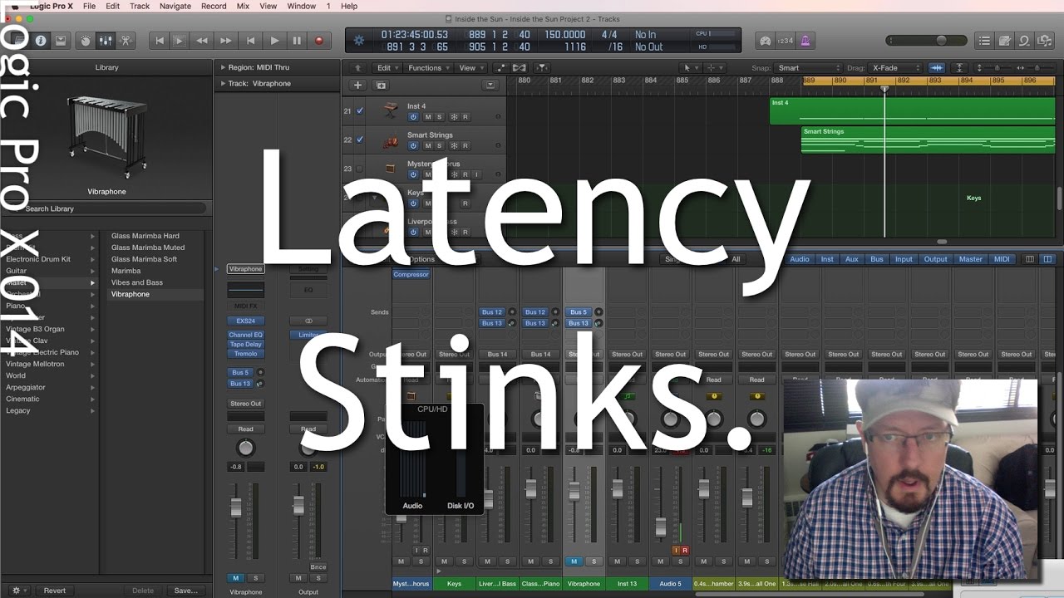Open the LCD display gear menu

coord(359,40)
